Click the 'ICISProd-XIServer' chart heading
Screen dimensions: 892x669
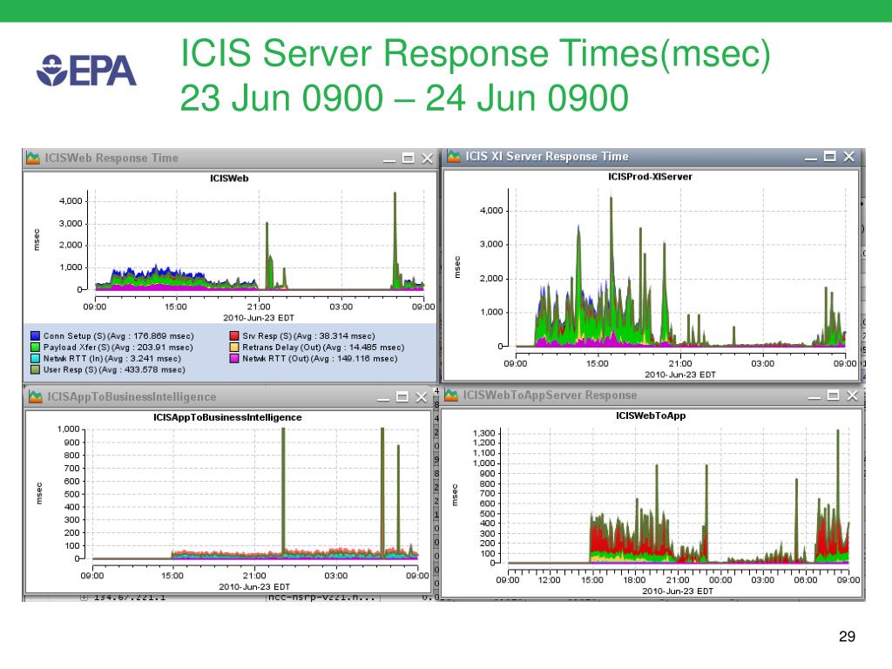click(x=650, y=177)
